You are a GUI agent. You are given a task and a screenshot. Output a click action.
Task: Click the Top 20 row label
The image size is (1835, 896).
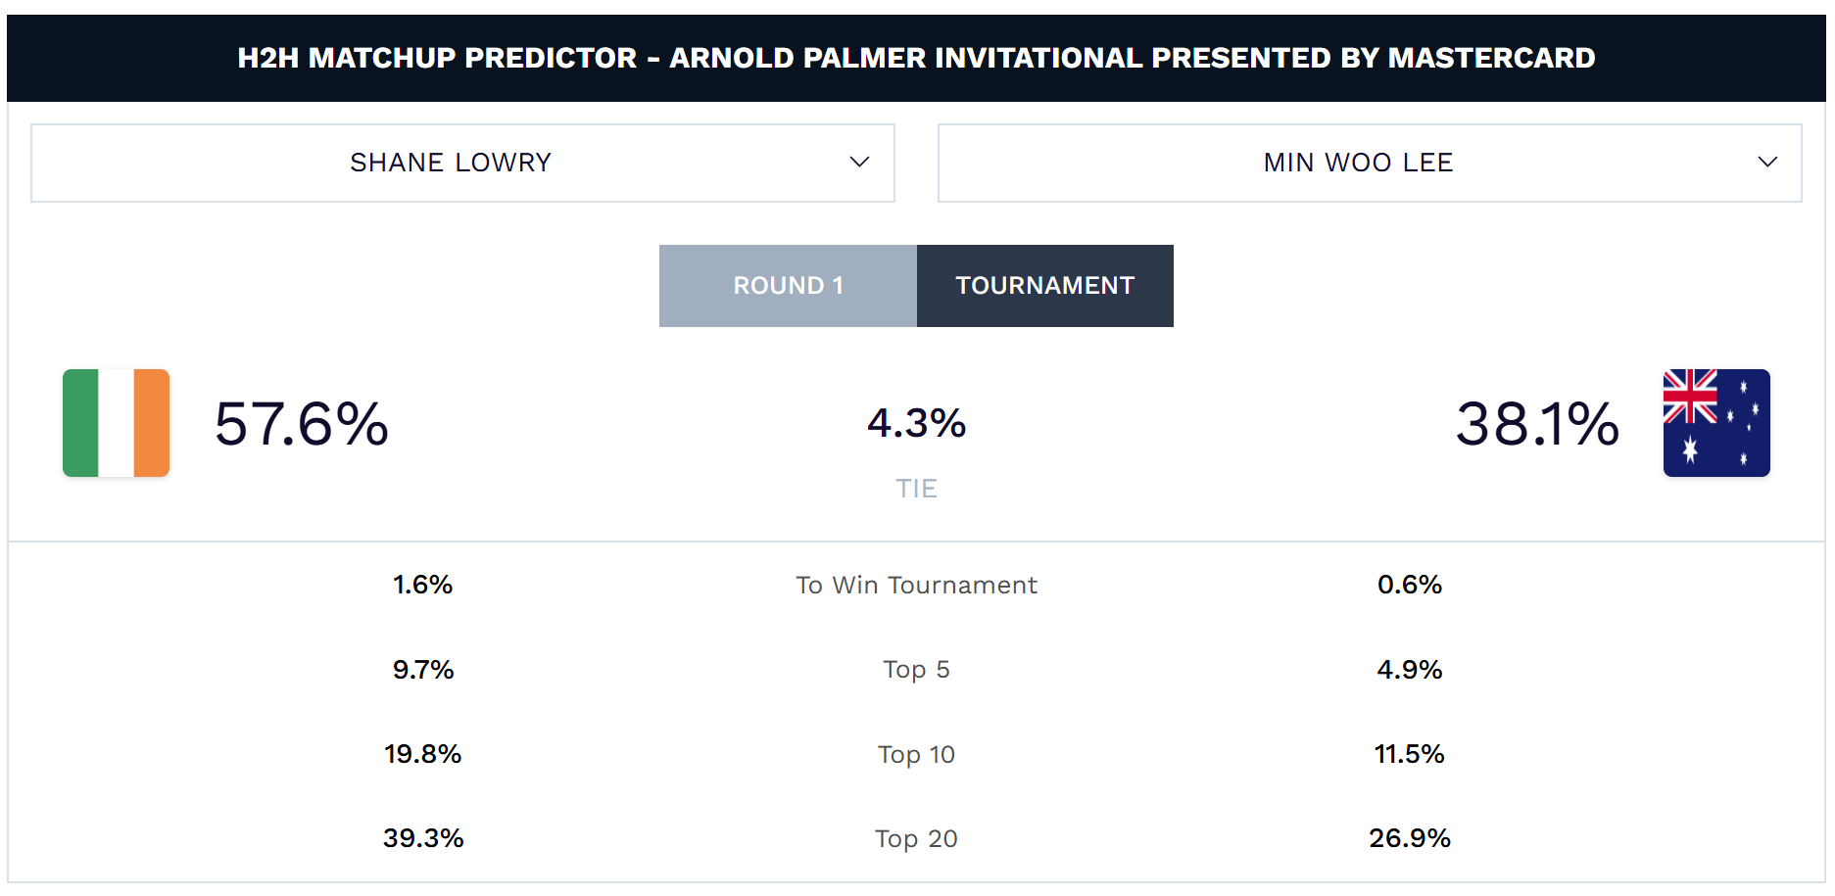click(916, 839)
